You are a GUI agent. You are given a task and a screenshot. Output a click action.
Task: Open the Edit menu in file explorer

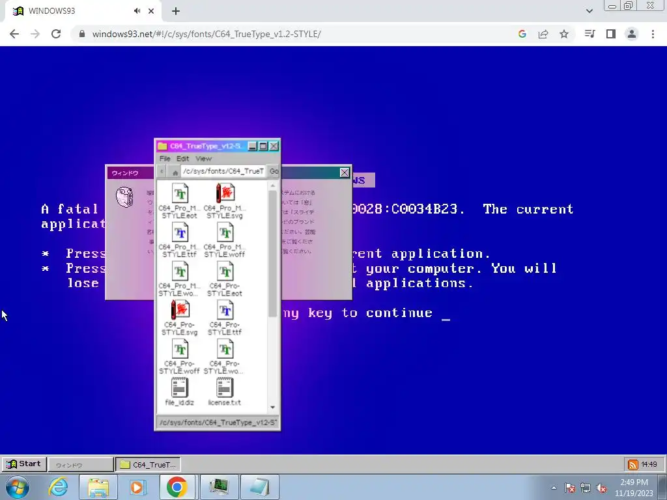tap(182, 159)
